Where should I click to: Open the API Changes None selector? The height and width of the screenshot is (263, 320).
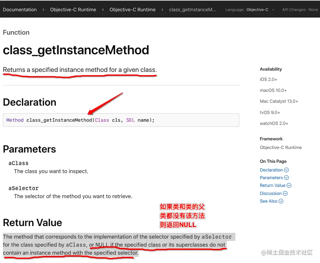[300, 10]
